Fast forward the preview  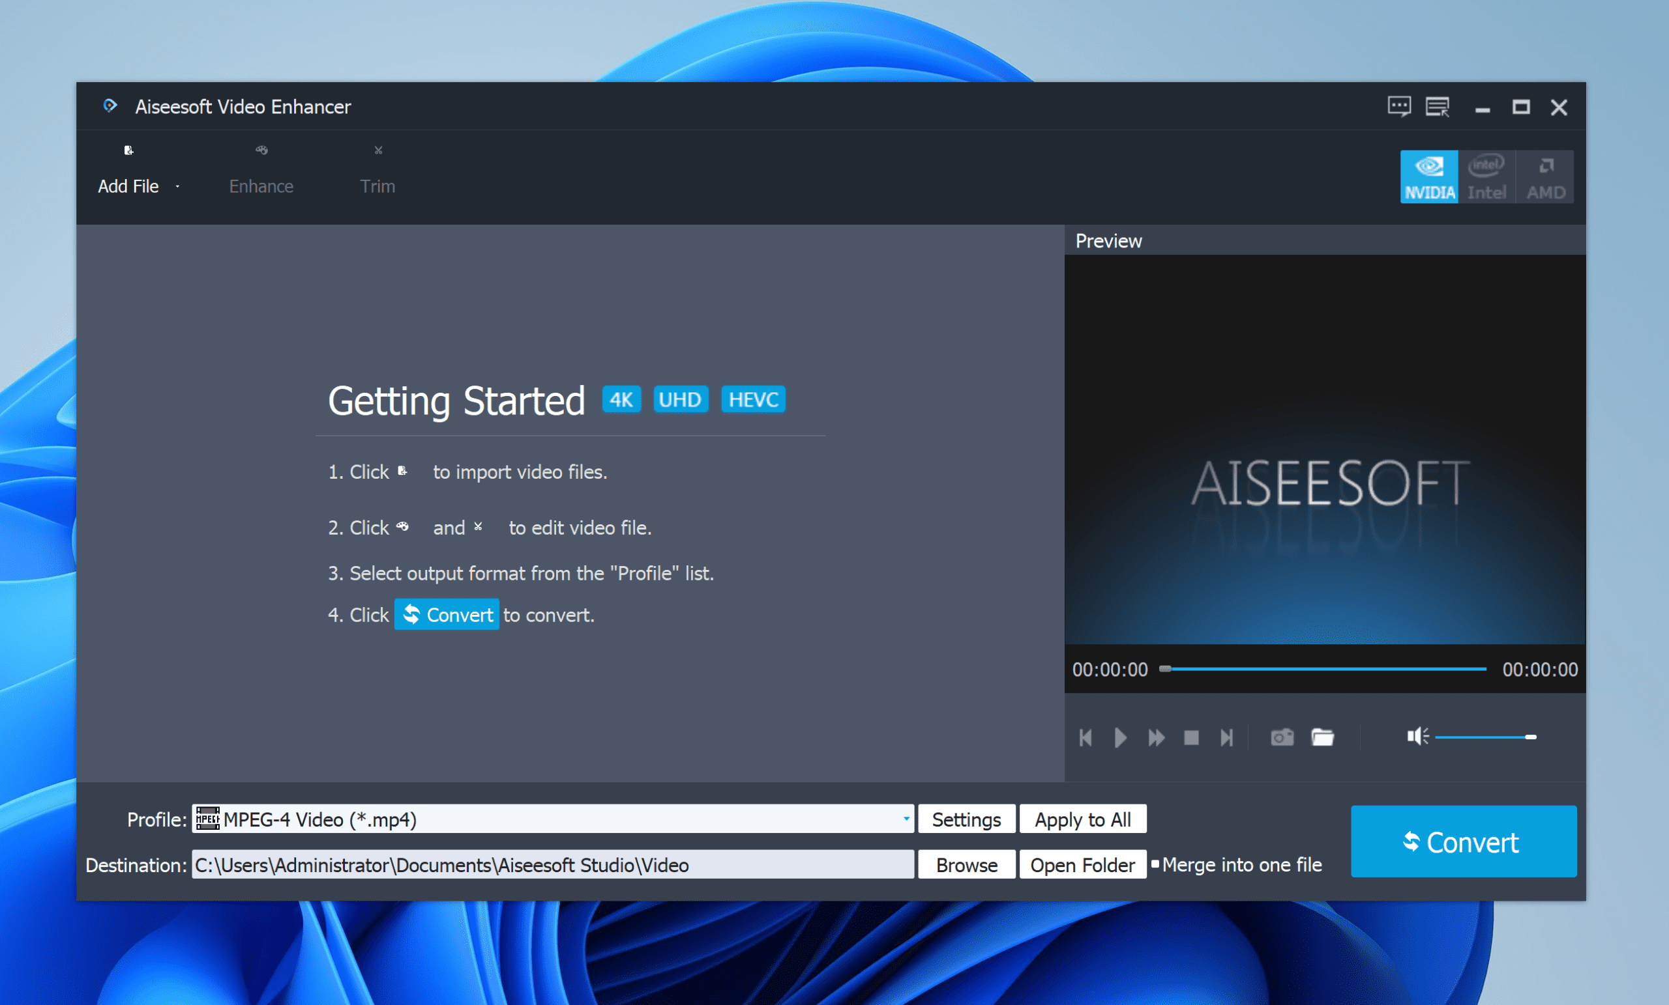point(1157,737)
